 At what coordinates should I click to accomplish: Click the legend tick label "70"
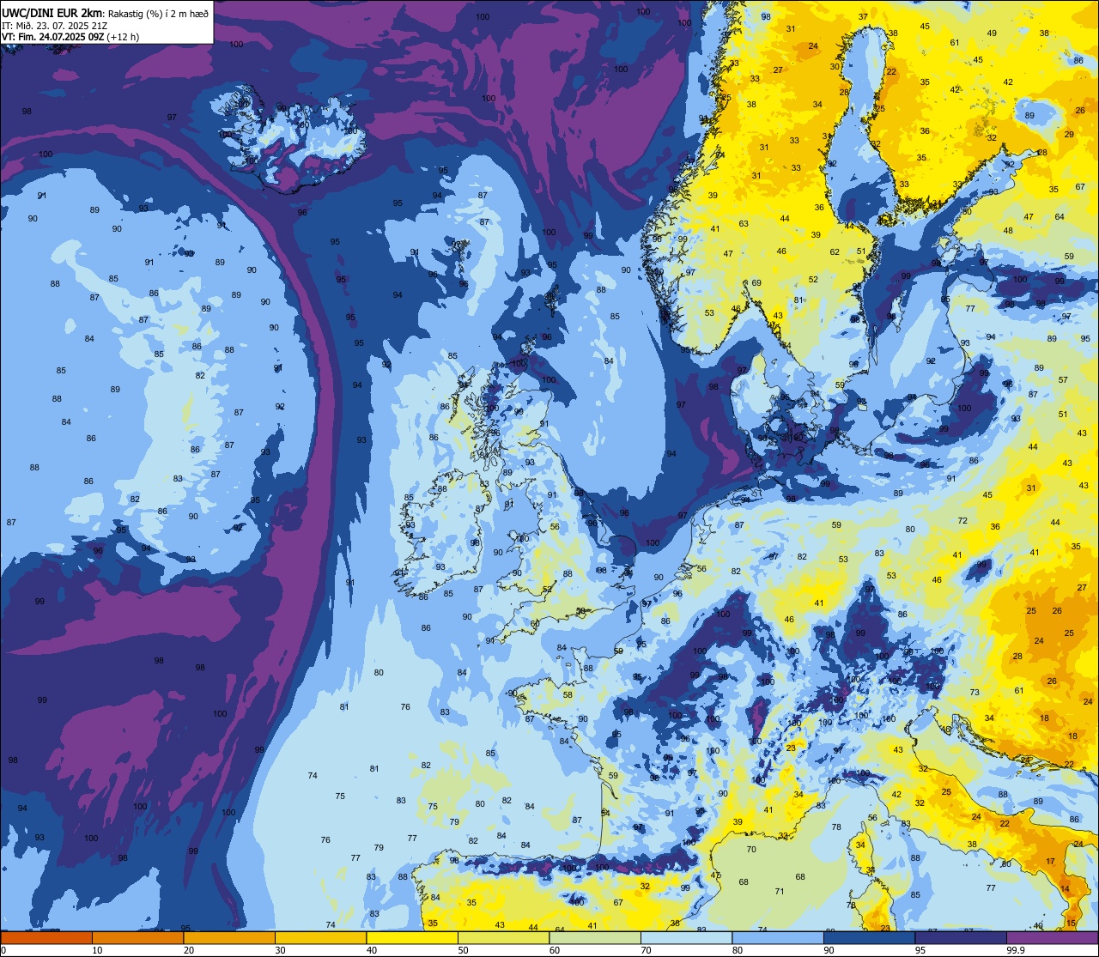click(x=646, y=950)
